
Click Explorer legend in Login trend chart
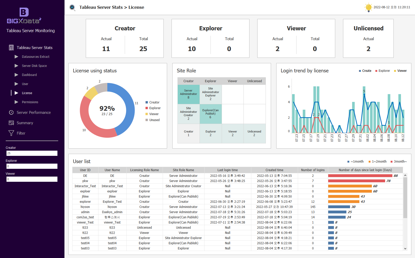tap(383, 71)
